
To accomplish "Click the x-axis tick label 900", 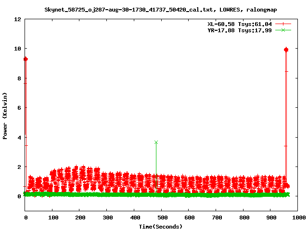I will click(x=271, y=218).
